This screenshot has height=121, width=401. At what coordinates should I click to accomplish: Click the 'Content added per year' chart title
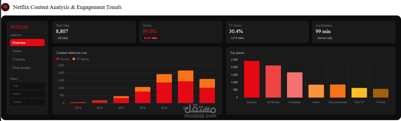(x=72, y=53)
